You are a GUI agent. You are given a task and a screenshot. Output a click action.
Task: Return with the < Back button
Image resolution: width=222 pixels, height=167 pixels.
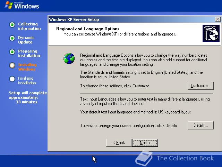[x=119, y=143]
